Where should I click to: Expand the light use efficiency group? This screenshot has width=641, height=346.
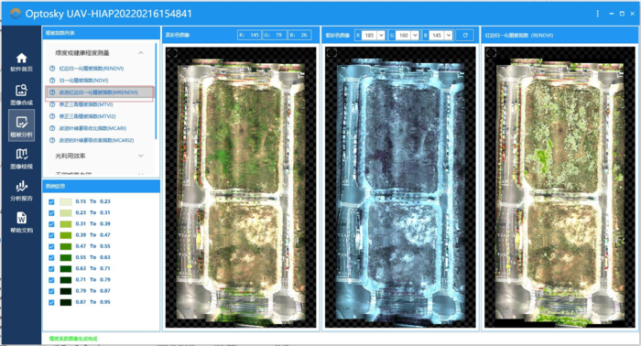[x=141, y=156]
